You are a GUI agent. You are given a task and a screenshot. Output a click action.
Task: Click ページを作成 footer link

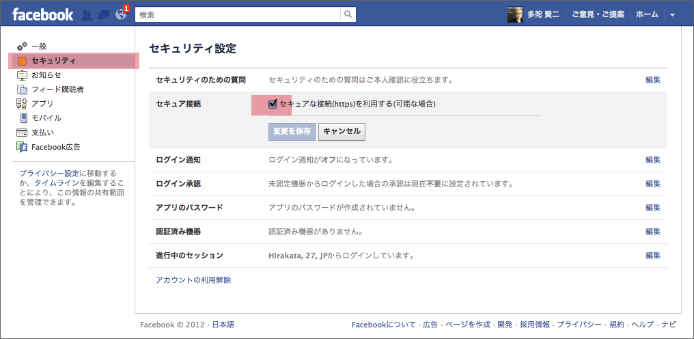pyautogui.click(x=468, y=325)
